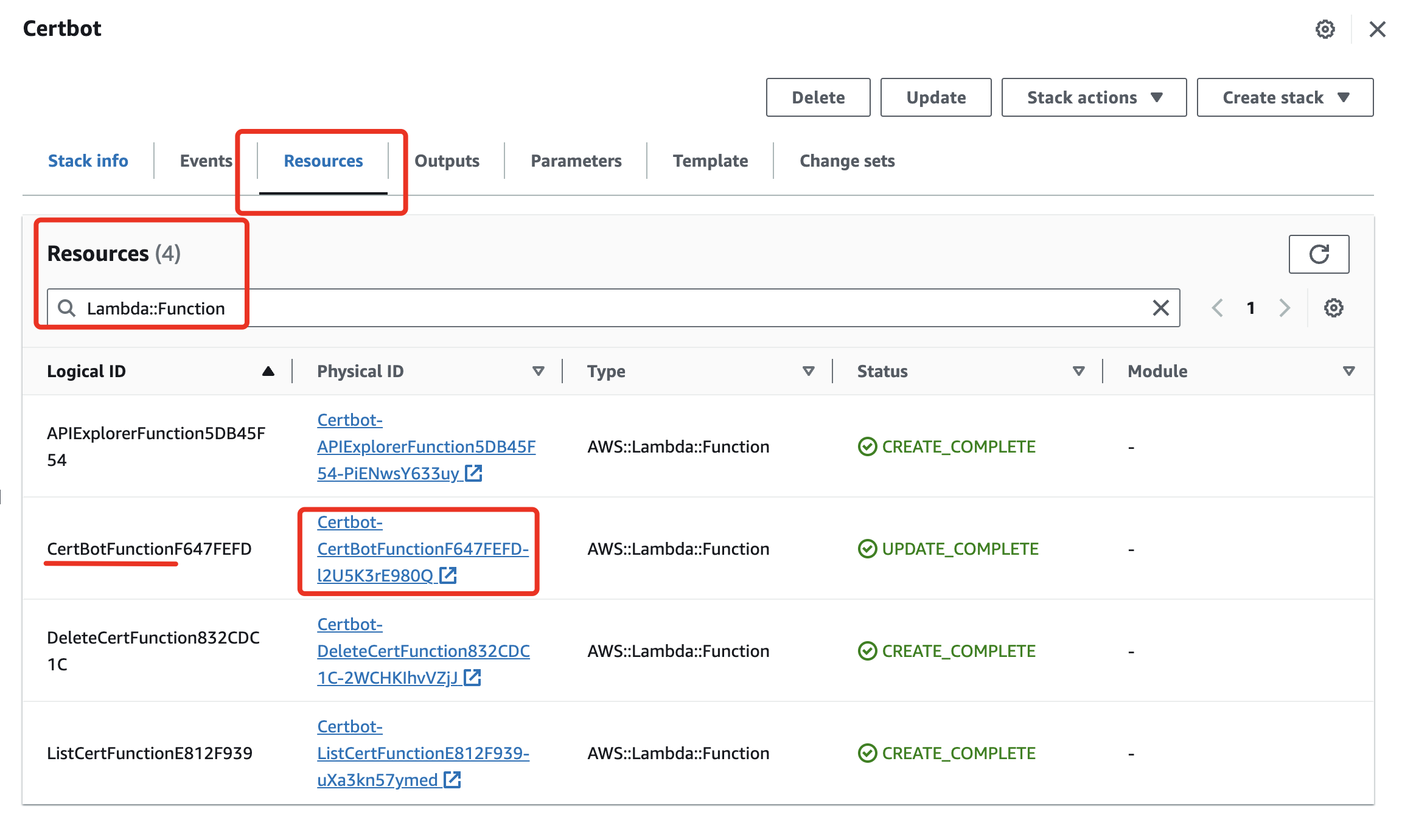1402x837 pixels.
Task: Sort by Logical ID ascending arrow
Action: click(x=268, y=371)
